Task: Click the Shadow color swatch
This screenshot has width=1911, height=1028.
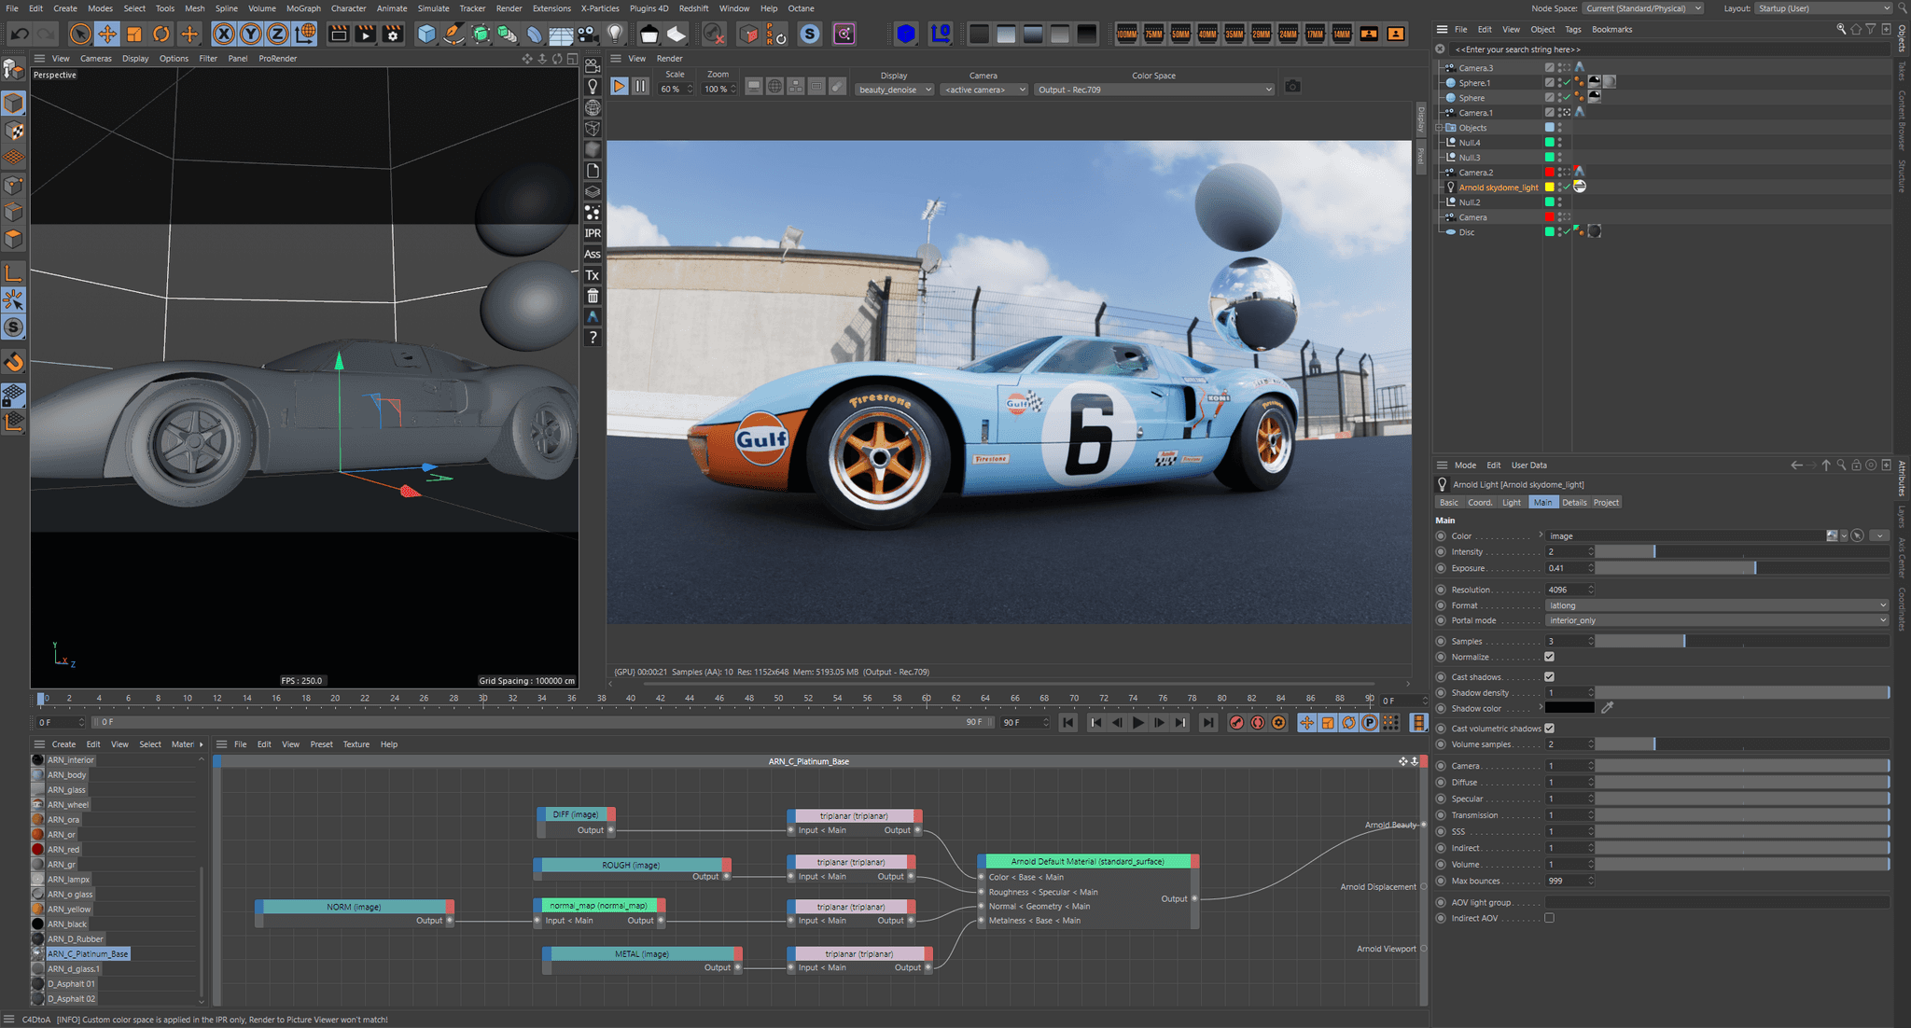Action: tap(1569, 708)
